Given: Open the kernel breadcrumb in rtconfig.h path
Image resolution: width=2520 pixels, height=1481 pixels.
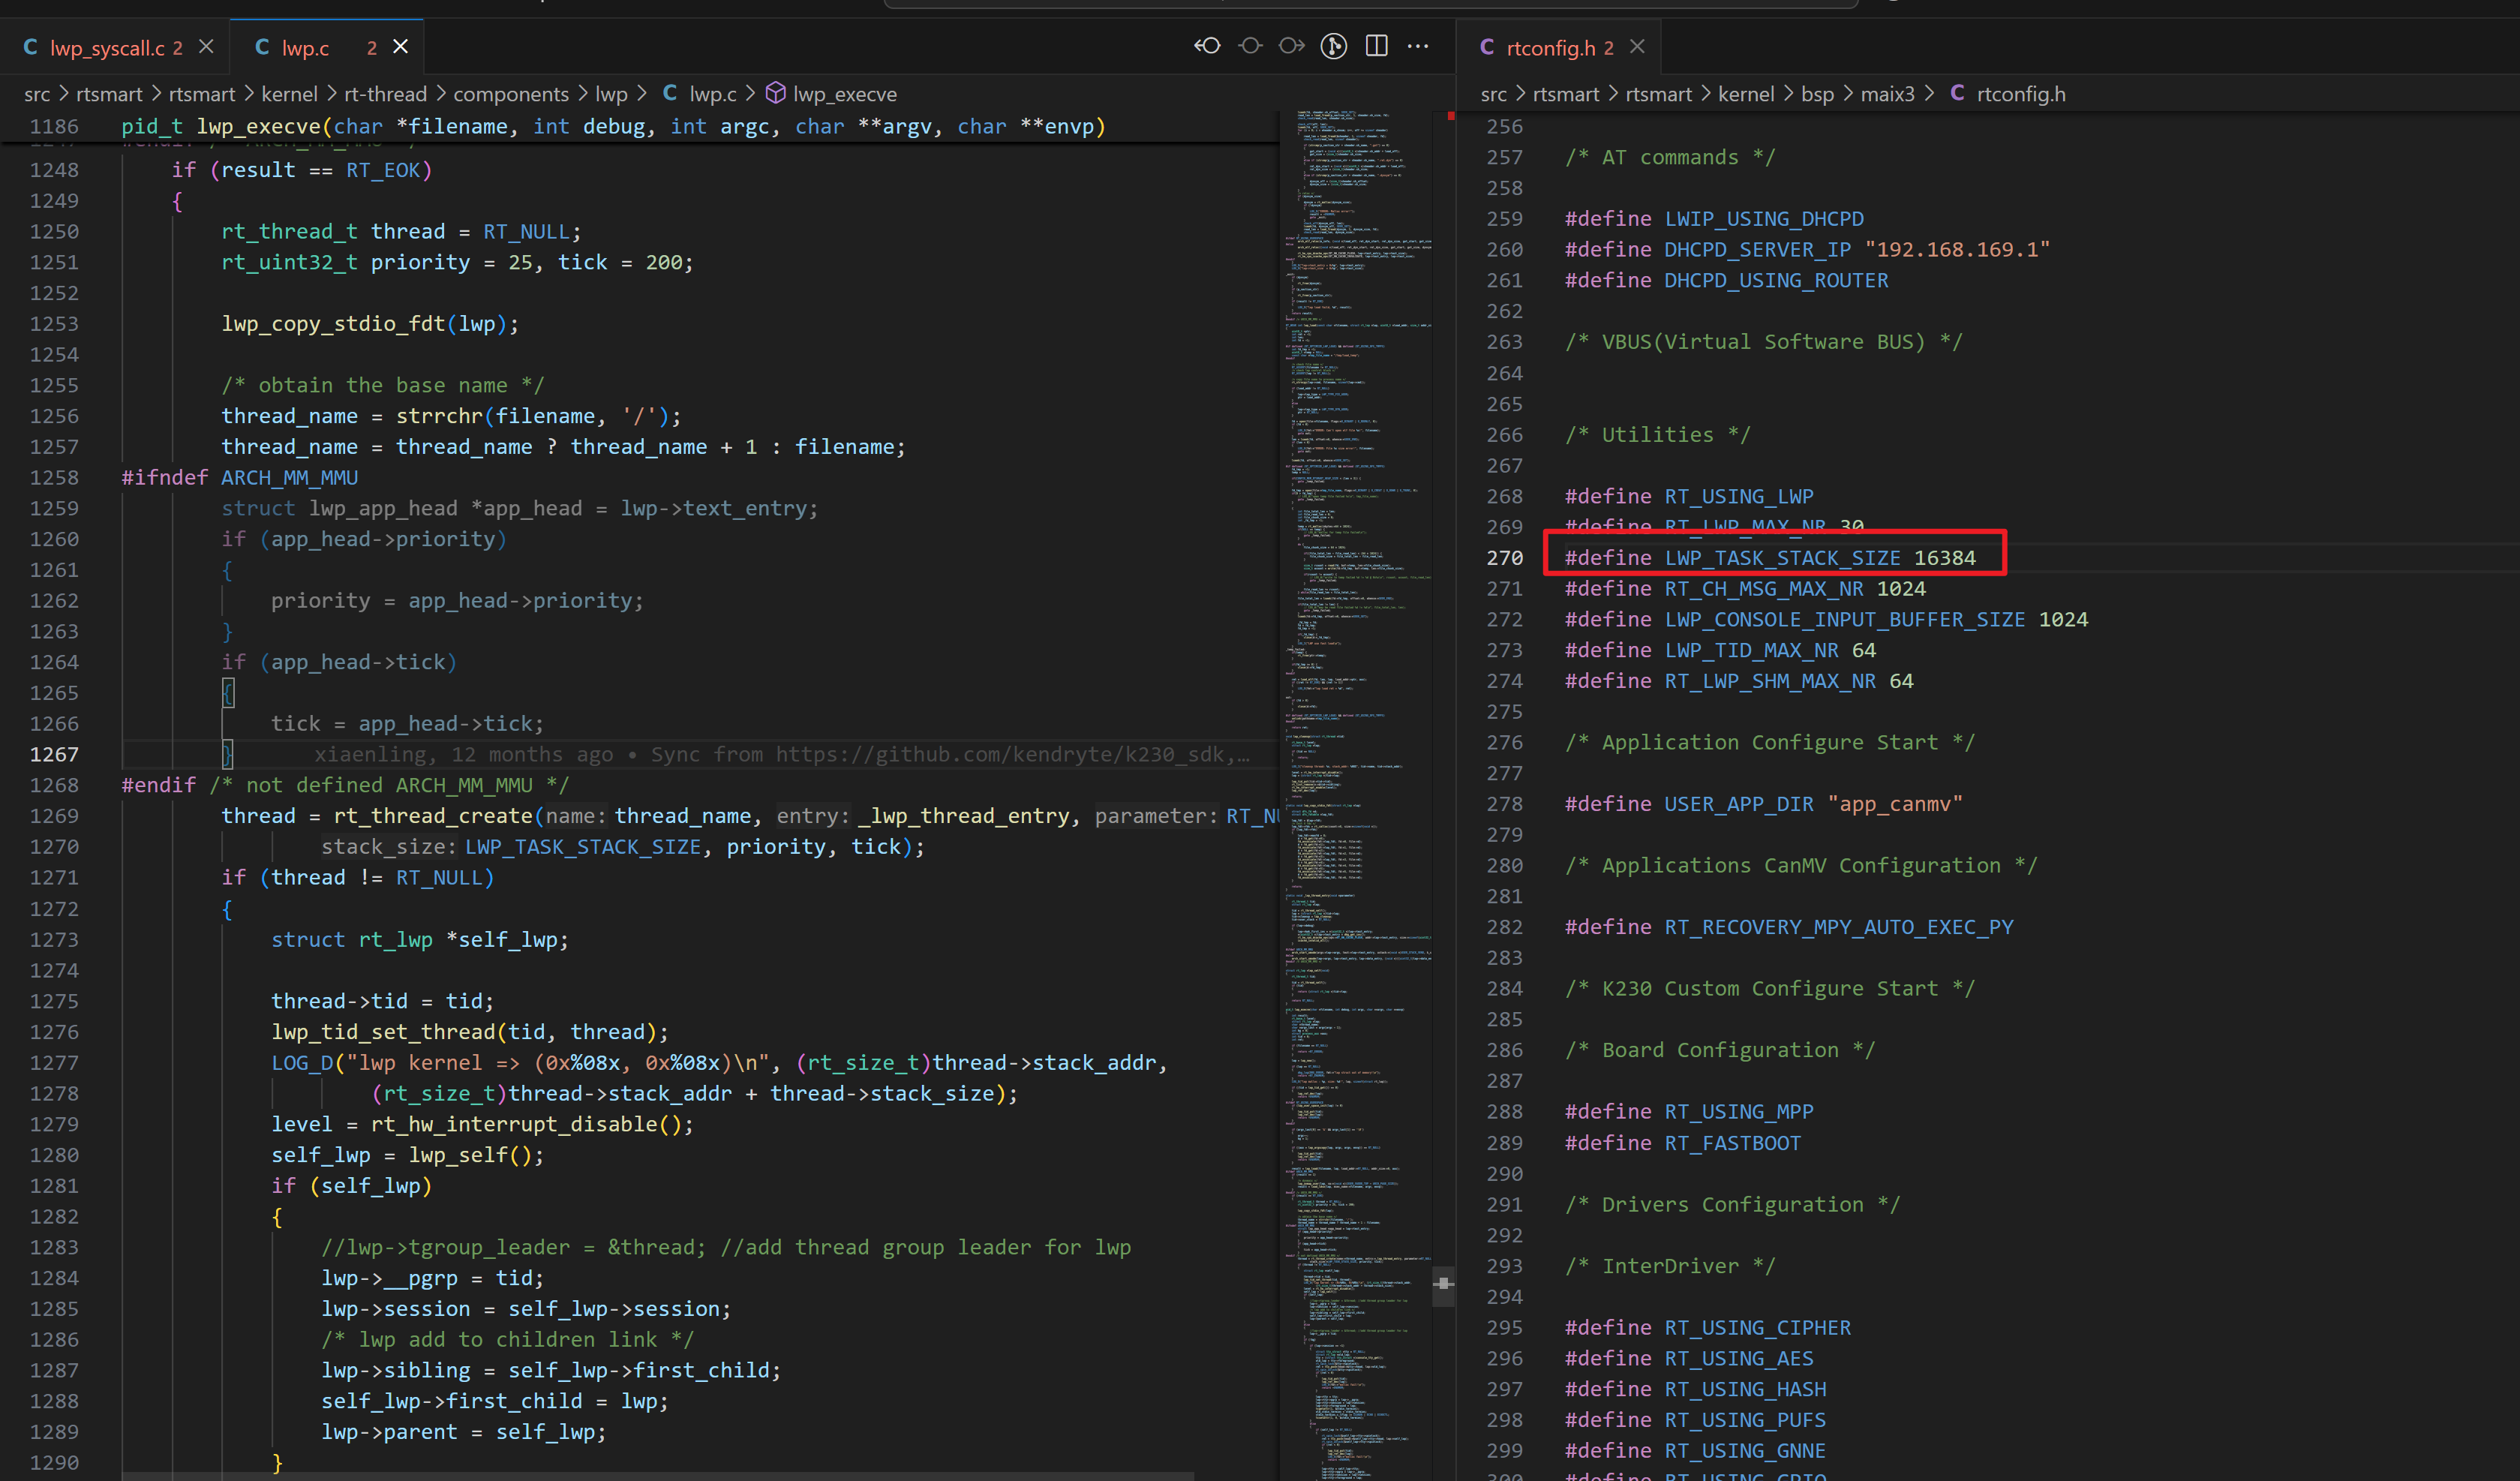Looking at the screenshot, I should 1746,94.
